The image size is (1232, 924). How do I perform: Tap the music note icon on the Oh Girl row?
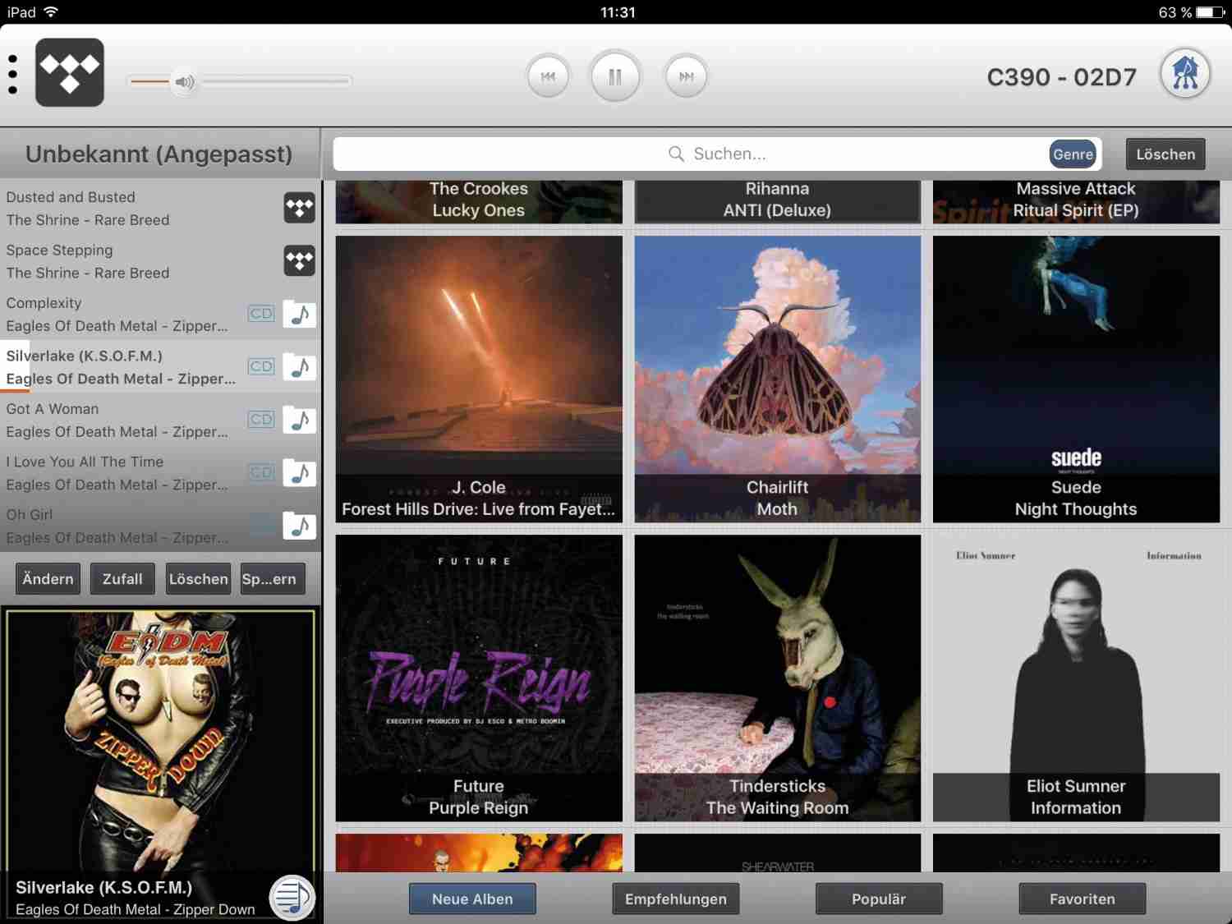pyautogui.click(x=300, y=526)
